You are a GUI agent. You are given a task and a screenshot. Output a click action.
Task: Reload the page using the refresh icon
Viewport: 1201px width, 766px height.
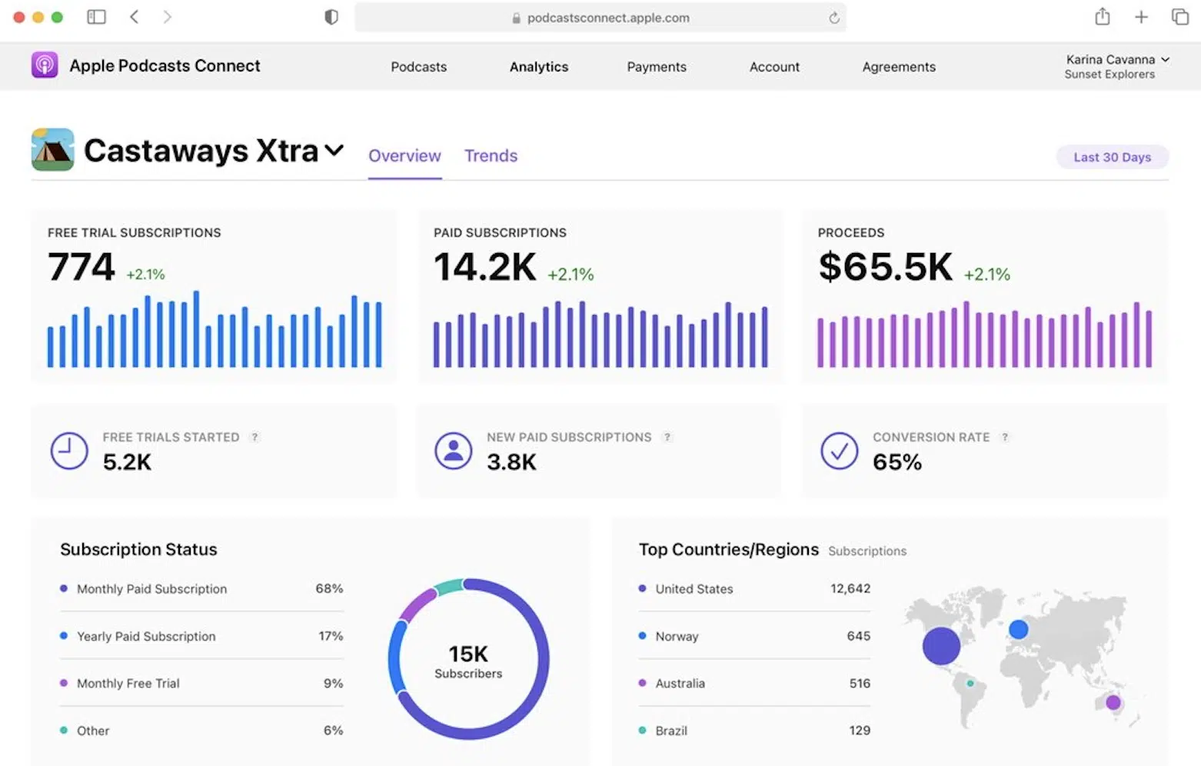[833, 18]
